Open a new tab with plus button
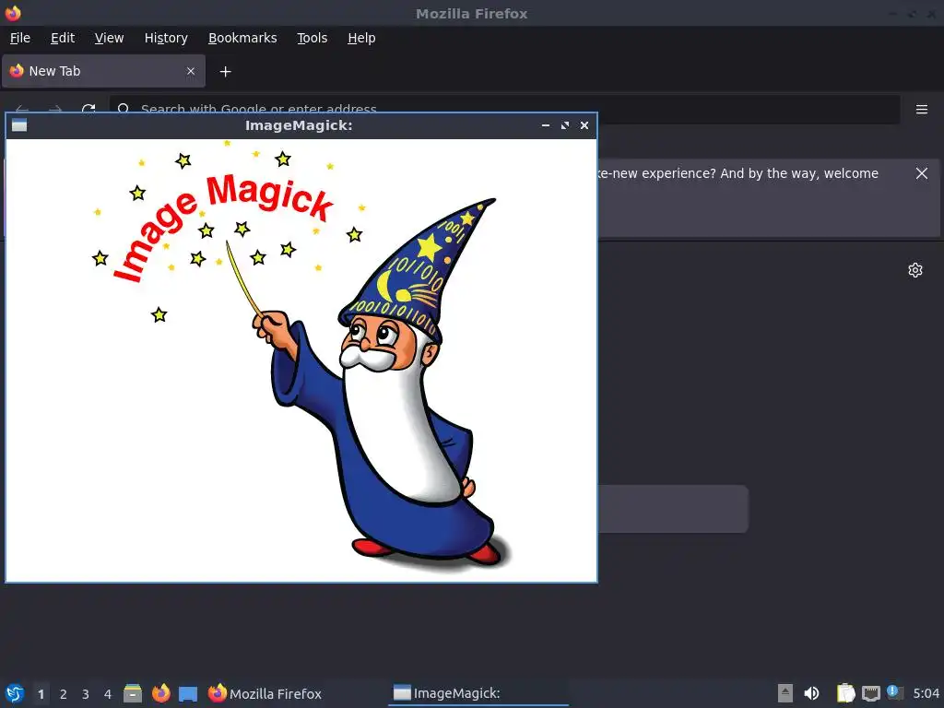This screenshot has width=944, height=708. point(225,72)
